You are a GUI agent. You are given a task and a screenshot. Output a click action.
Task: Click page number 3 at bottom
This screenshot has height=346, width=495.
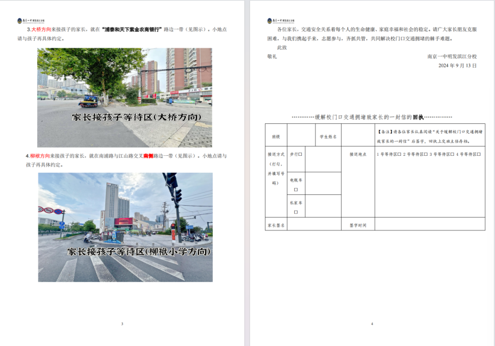pyautogui.click(x=122, y=324)
